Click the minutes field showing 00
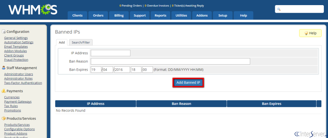328x138 pixels. coord(148,70)
